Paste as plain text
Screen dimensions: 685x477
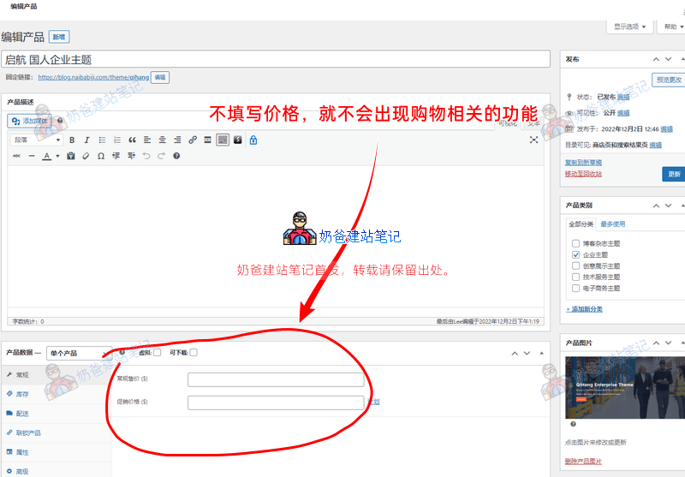(71, 156)
